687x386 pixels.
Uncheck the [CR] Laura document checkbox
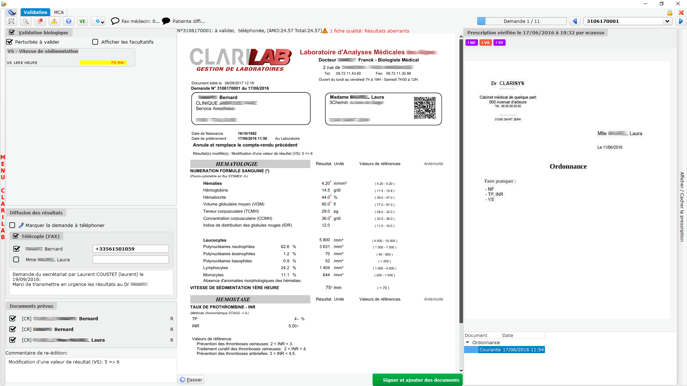pyautogui.click(x=13, y=340)
